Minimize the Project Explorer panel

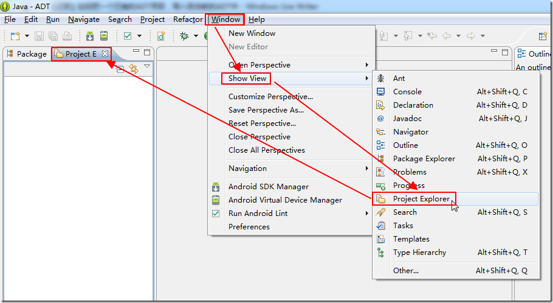point(136,51)
